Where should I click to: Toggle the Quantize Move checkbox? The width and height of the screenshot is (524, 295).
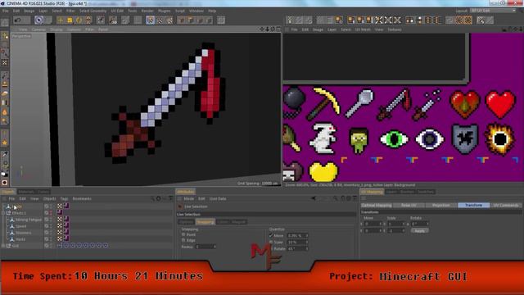(x=271, y=235)
